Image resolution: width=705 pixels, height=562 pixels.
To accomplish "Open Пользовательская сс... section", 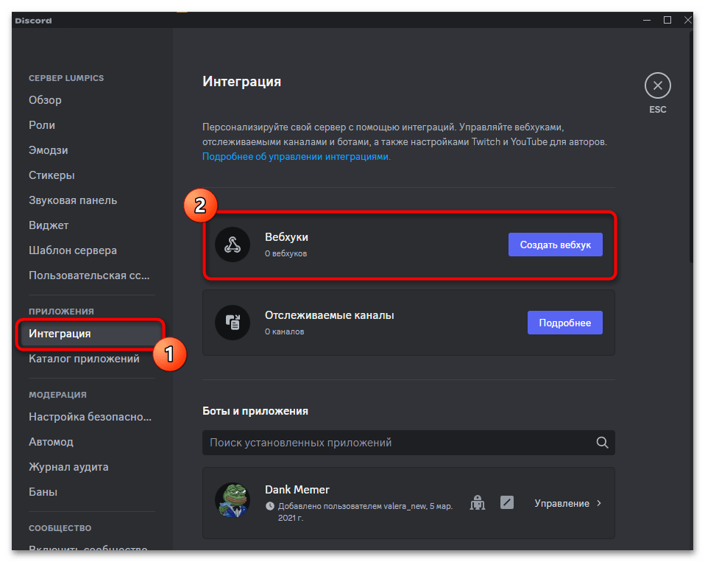I will [89, 275].
